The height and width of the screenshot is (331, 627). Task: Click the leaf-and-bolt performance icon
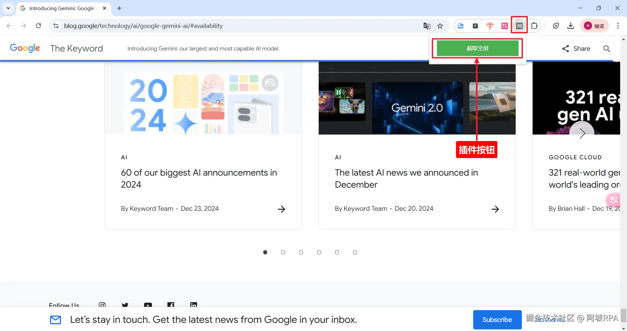556,26
